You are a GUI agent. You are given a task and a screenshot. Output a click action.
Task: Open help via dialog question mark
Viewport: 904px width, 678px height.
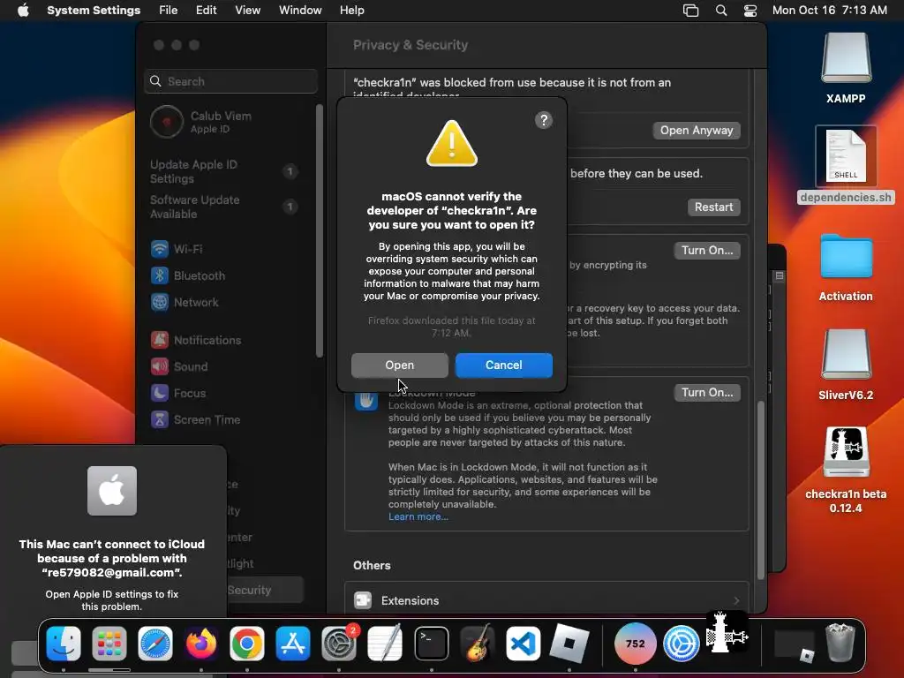click(x=544, y=120)
